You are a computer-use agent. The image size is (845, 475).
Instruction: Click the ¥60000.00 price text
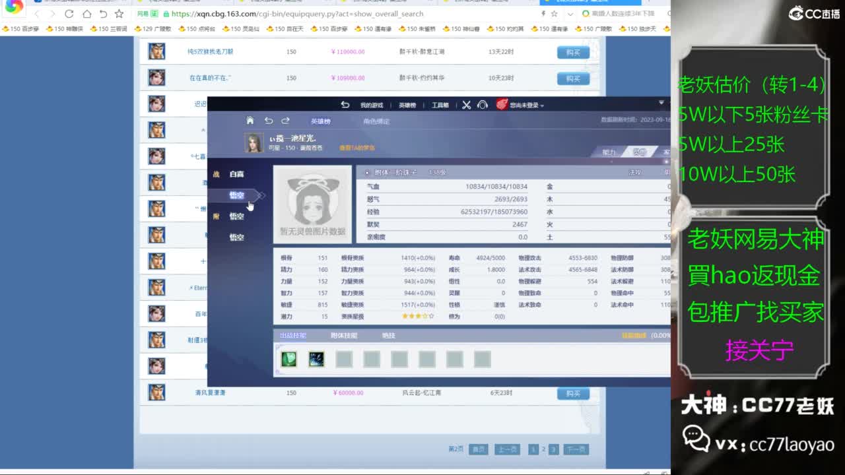coord(347,393)
